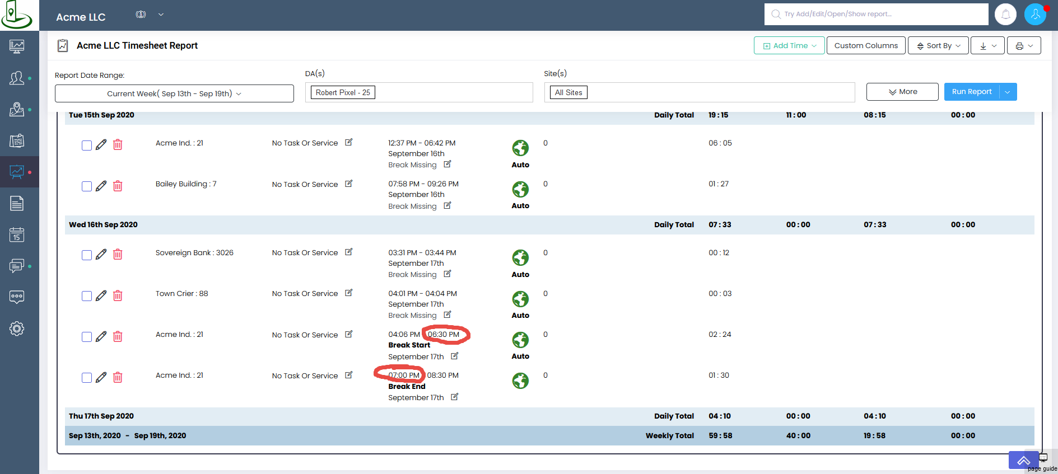Viewport: 1058px width, 474px height.
Task: Open the calendar icon in sidebar
Action: [x=17, y=234]
